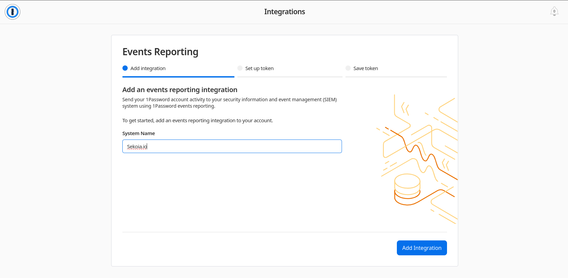Click the Events Reporting heading
Viewport: 568px width, 278px height.
160,52
